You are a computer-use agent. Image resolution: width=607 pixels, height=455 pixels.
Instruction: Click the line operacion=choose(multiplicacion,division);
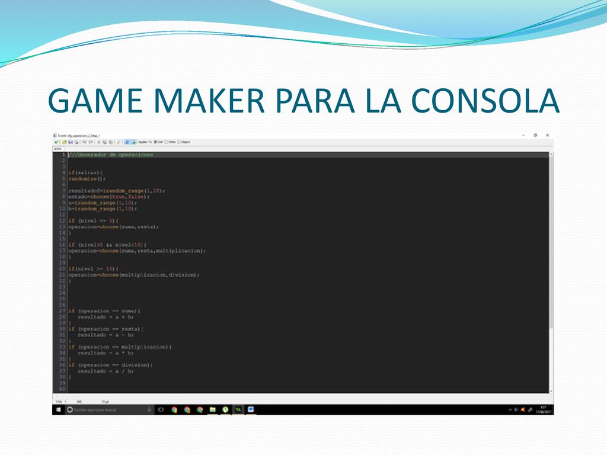(x=133, y=275)
